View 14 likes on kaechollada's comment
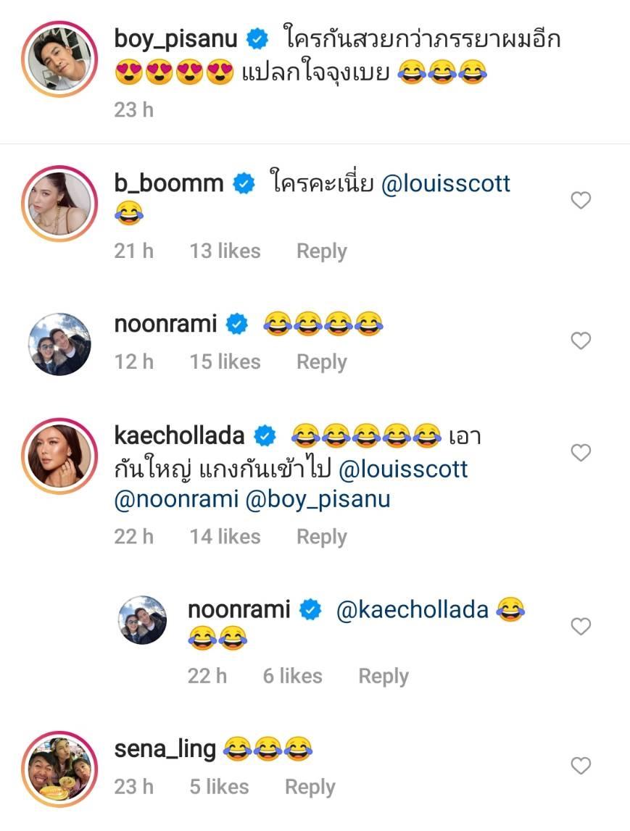Viewport: 630px width, 831px height. 225,537
